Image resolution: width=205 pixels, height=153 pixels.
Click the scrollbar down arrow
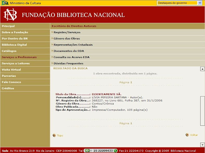203,145
